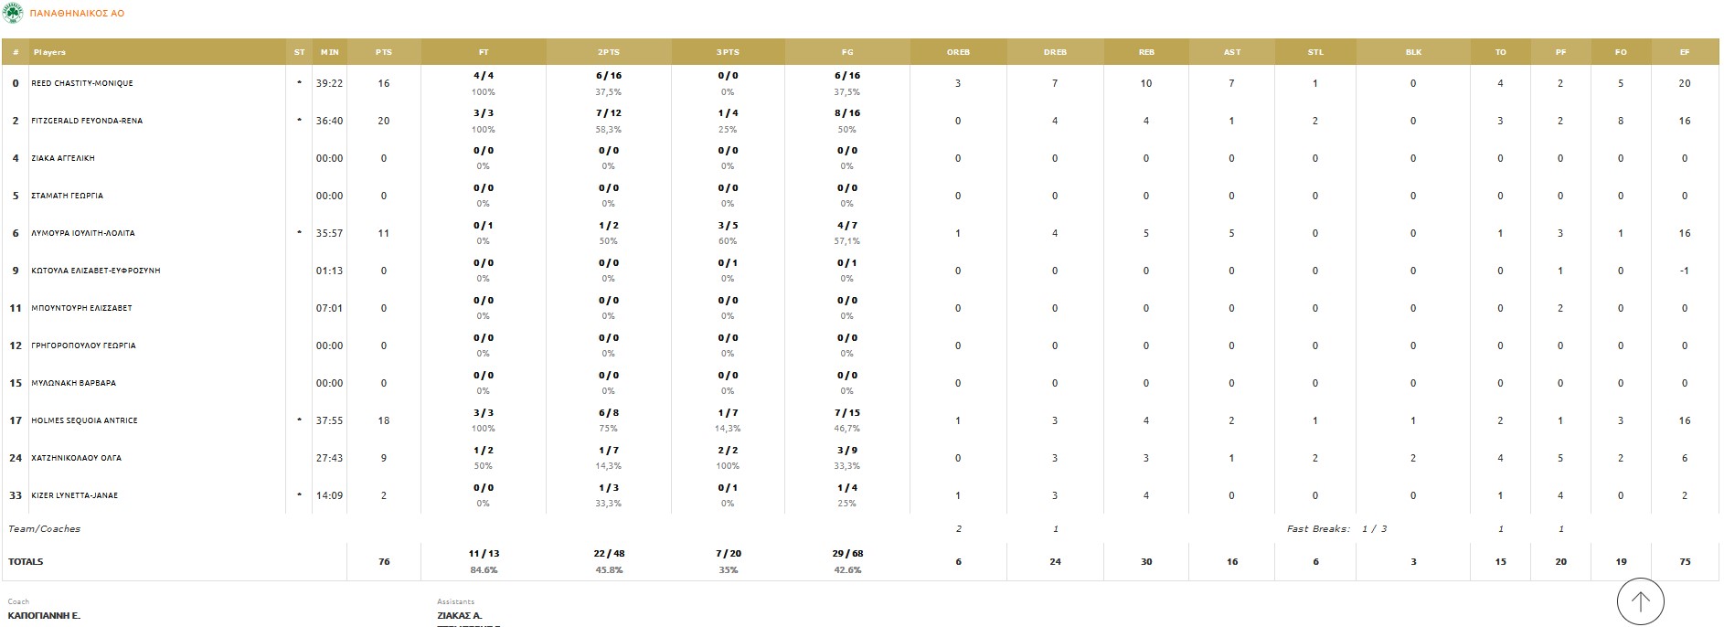1724x627 pixels.
Task: Open player REED CHASTITY-MONIQUE
Action: [x=82, y=83]
